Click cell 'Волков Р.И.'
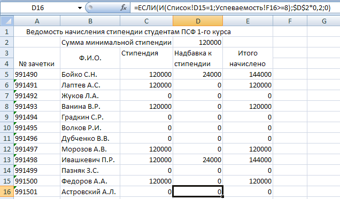This screenshot has width=340, height=199. pyautogui.click(x=90, y=128)
